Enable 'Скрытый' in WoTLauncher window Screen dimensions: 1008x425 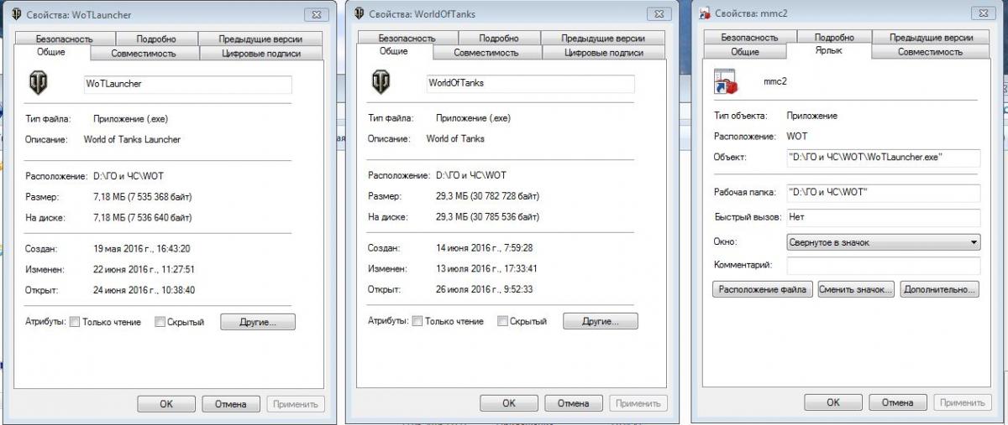160,322
